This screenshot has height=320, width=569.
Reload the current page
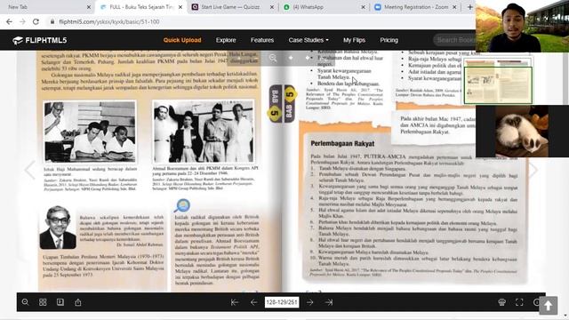pyautogui.click(x=36, y=21)
